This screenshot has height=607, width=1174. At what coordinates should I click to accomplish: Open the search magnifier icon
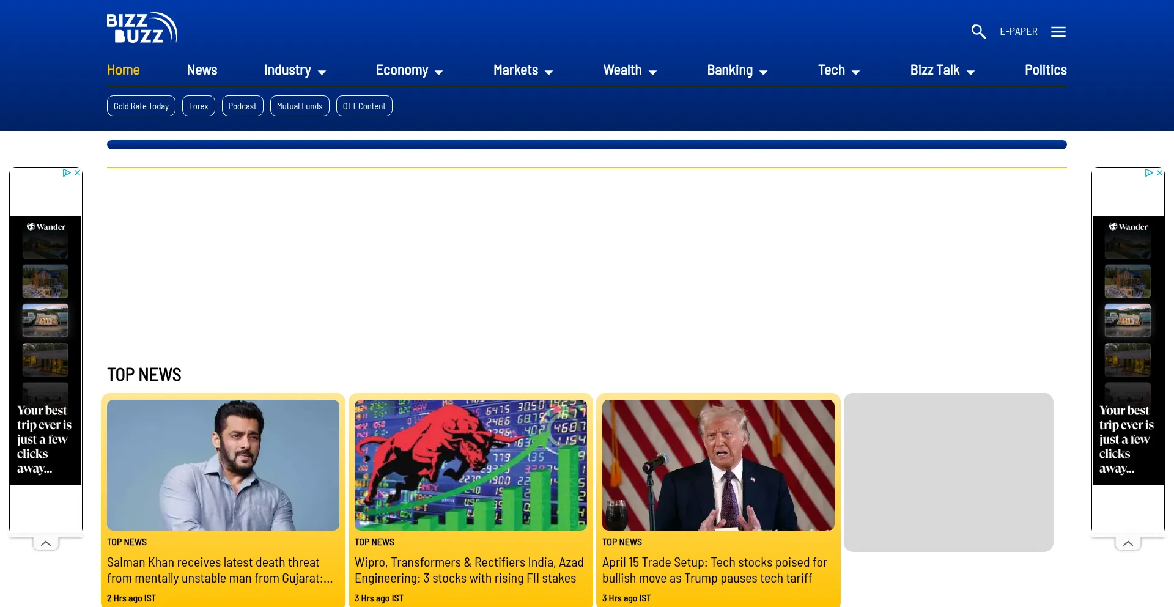click(978, 32)
